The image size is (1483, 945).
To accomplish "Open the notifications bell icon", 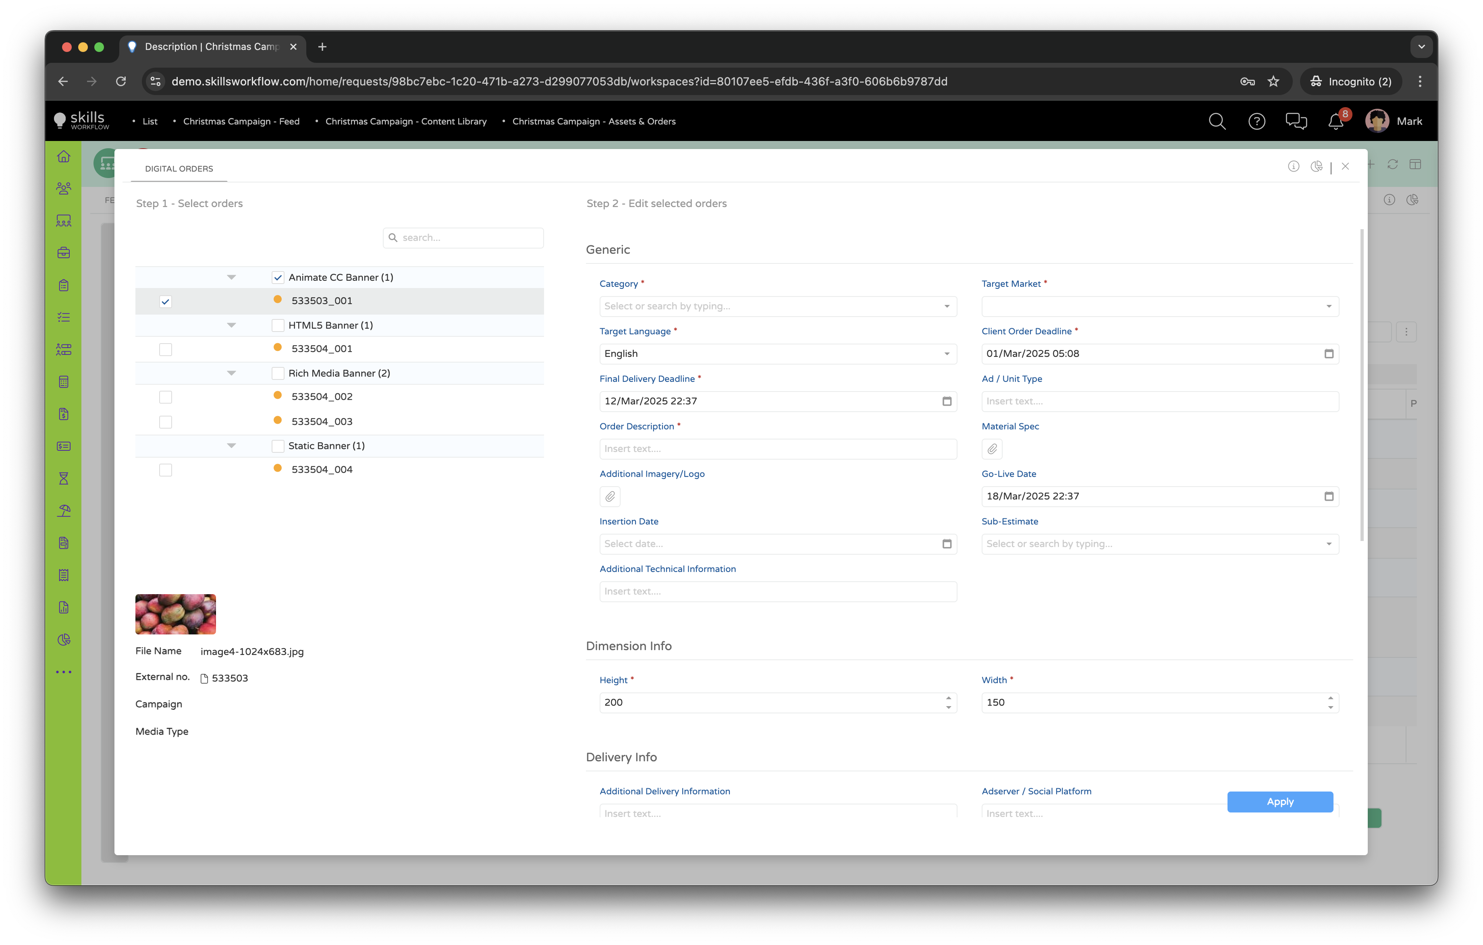I will tap(1335, 122).
